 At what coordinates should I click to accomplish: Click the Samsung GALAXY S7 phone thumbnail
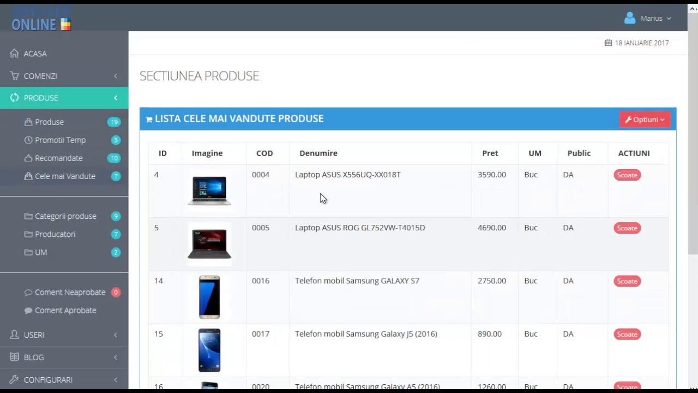click(209, 297)
